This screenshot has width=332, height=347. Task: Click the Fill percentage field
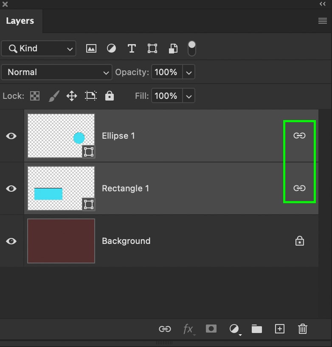pos(167,96)
